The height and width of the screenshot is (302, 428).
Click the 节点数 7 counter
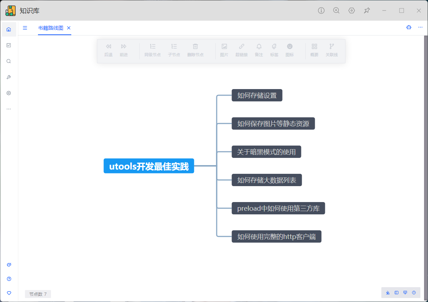(x=38, y=294)
